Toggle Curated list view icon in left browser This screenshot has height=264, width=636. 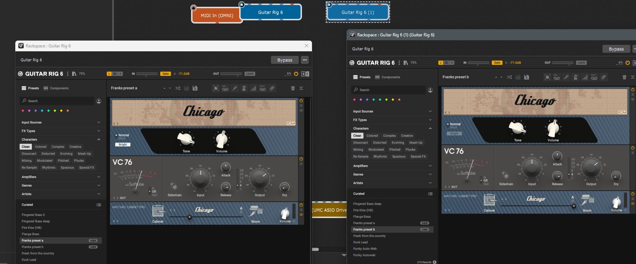coord(99,205)
